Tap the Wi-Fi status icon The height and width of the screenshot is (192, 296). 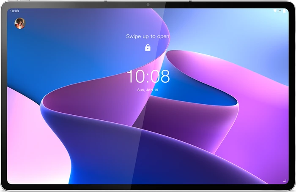pyautogui.click(x=275, y=11)
